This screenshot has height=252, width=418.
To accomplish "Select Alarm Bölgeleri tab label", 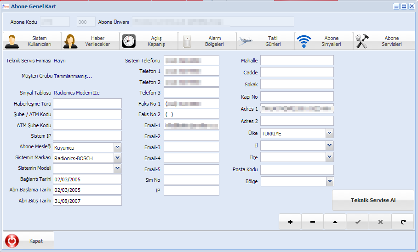I will [x=214, y=41].
